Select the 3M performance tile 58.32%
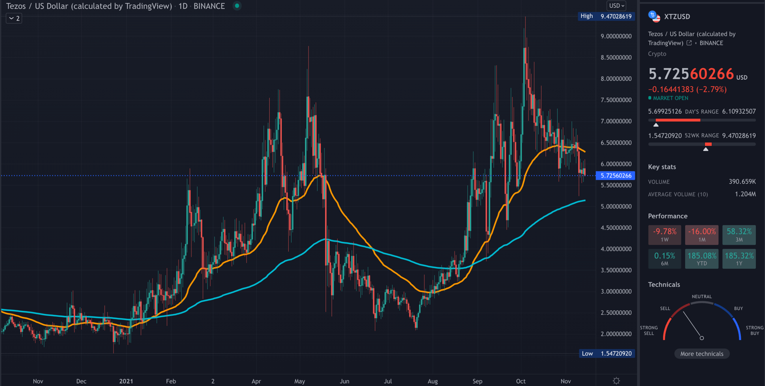This screenshot has height=386, width=765. point(739,235)
